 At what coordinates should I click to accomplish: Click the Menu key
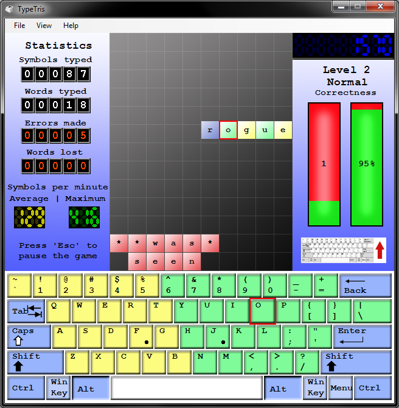341,388
